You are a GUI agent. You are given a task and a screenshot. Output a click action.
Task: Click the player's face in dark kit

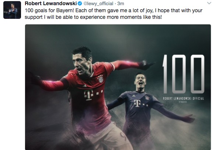click(x=140, y=81)
